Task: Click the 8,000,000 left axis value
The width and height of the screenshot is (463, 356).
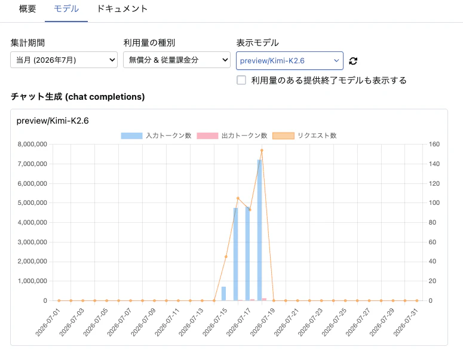Action: click(32, 145)
